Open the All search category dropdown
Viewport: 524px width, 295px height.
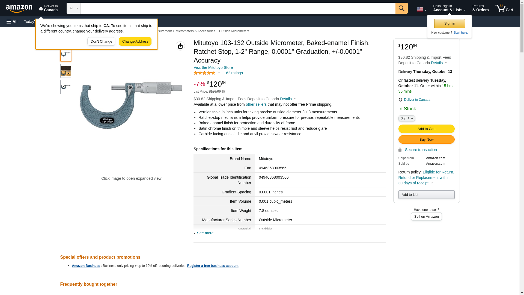click(x=73, y=8)
